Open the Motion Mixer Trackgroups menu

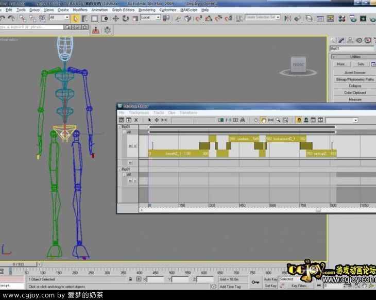[x=139, y=112]
